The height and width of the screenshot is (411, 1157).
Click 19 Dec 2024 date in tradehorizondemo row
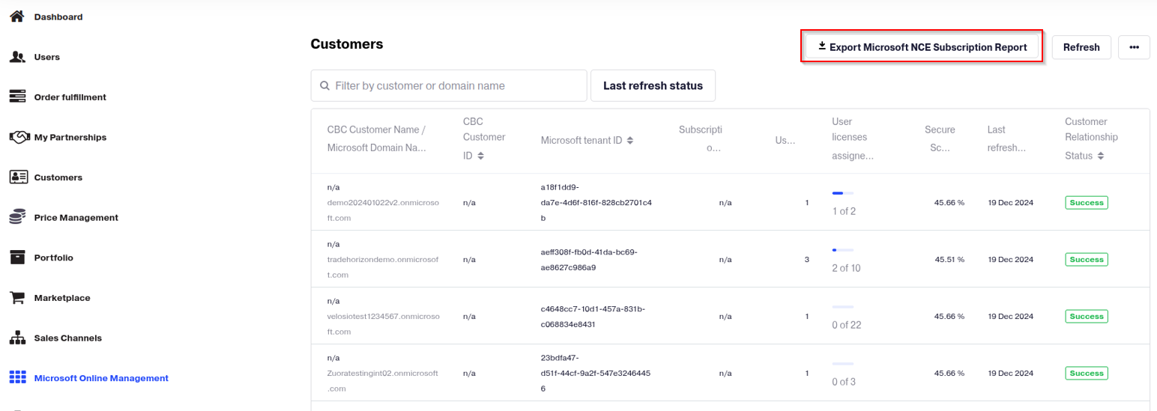(1011, 259)
